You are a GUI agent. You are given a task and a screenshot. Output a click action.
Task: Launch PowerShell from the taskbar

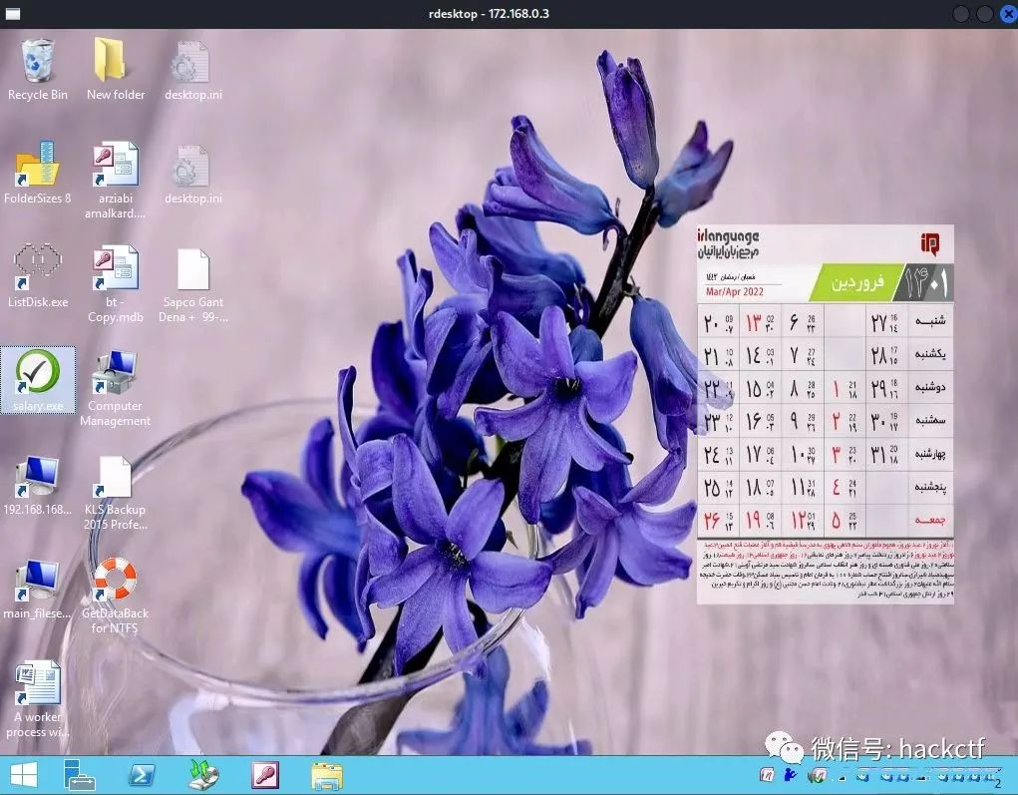click(142, 775)
